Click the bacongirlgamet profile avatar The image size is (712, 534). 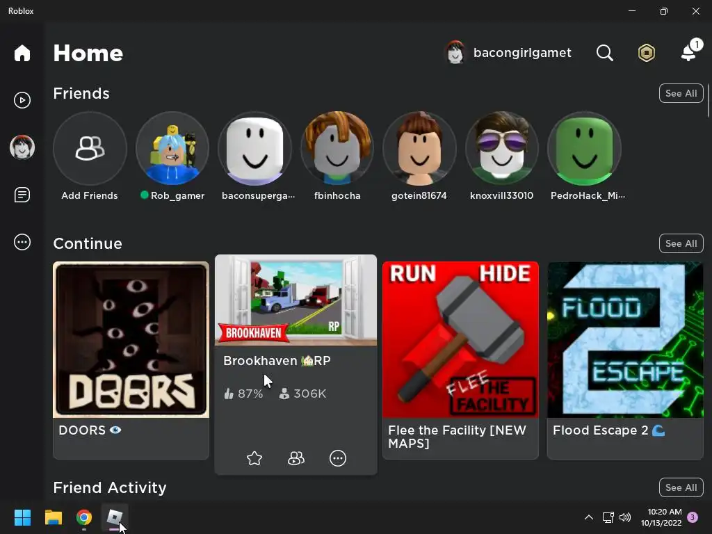click(455, 53)
